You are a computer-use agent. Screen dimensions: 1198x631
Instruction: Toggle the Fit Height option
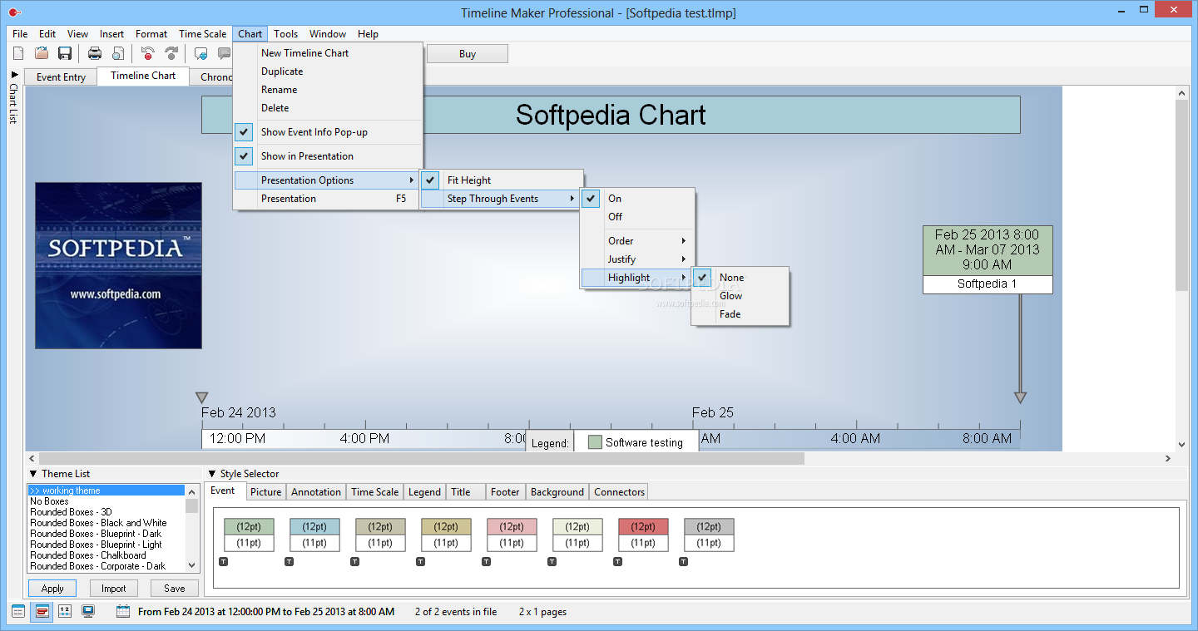502,180
